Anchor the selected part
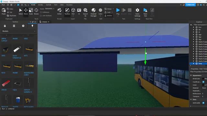Image resolution: width=207 pixels, height=116 pixels. point(108,15)
